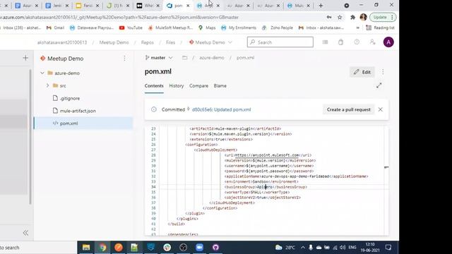Open Meetup Demo project breadcrumb

(x=114, y=42)
